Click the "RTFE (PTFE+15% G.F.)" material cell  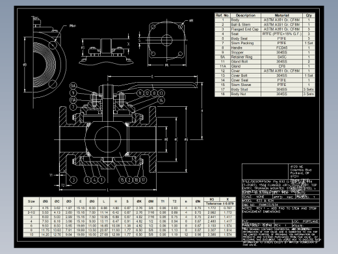point(281,34)
